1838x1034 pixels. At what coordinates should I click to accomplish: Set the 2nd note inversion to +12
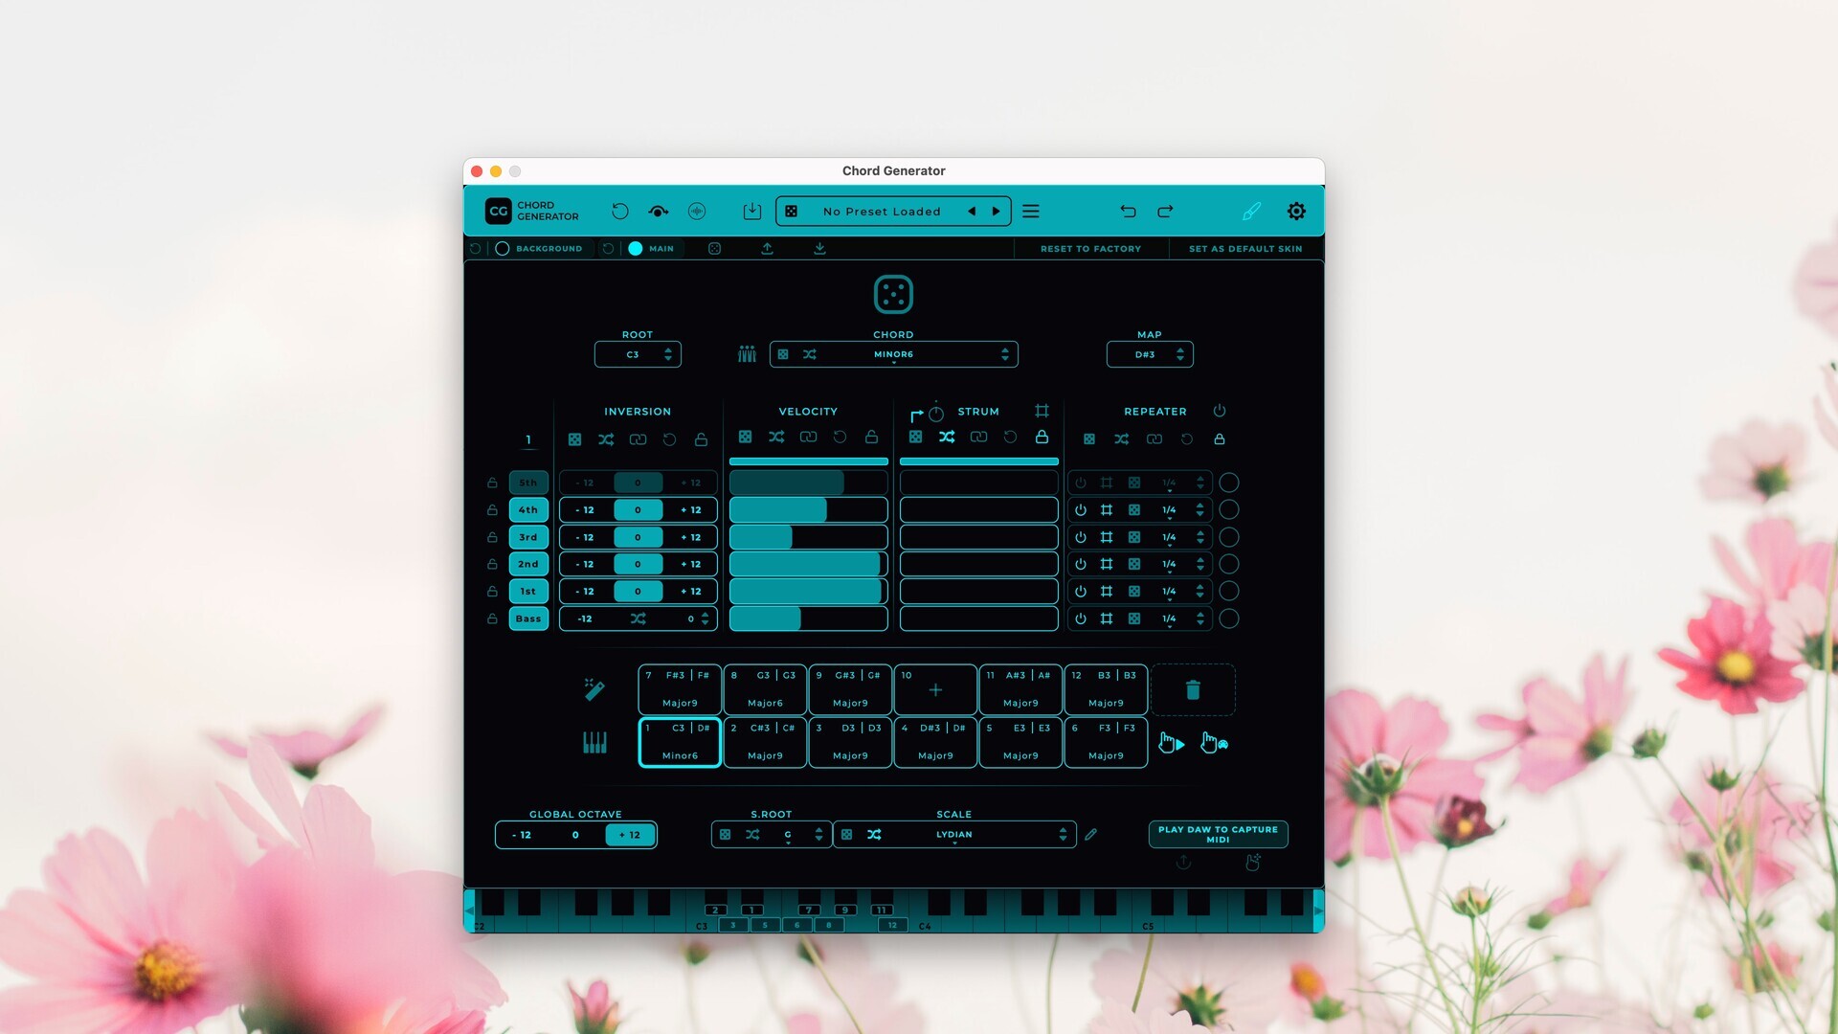click(691, 564)
